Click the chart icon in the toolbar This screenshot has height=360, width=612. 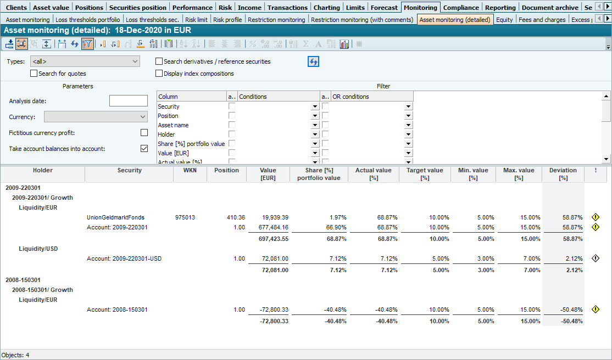pyautogui.click(x=344, y=44)
